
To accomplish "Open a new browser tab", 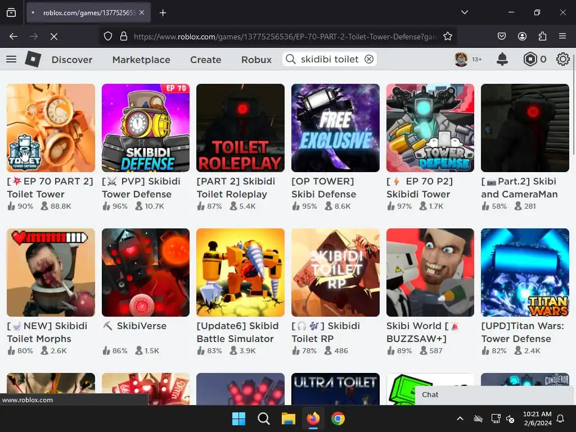I will tap(163, 13).
